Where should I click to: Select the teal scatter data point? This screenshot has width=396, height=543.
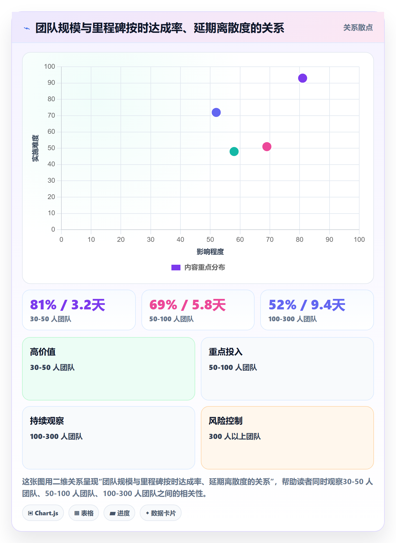(234, 152)
